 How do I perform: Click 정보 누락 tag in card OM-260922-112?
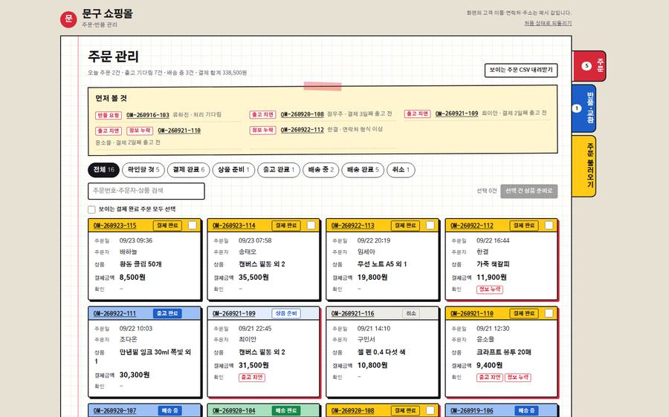tap(490, 289)
